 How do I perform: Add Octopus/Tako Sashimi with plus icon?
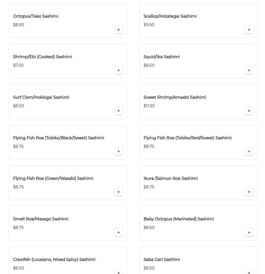coord(119,30)
